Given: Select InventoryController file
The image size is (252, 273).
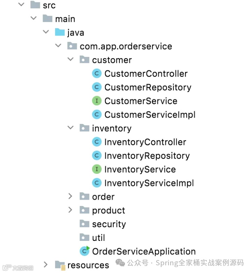Looking at the screenshot, I should tap(145, 142).
